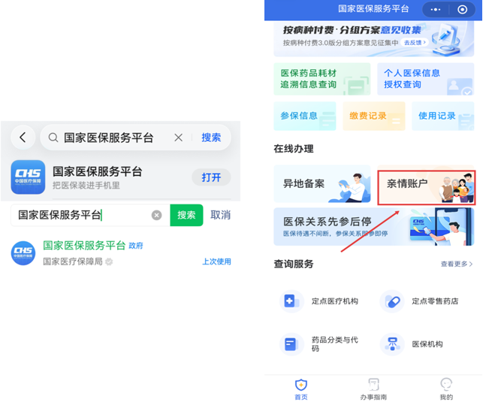Tap the 查询服务 section heading

294,264
